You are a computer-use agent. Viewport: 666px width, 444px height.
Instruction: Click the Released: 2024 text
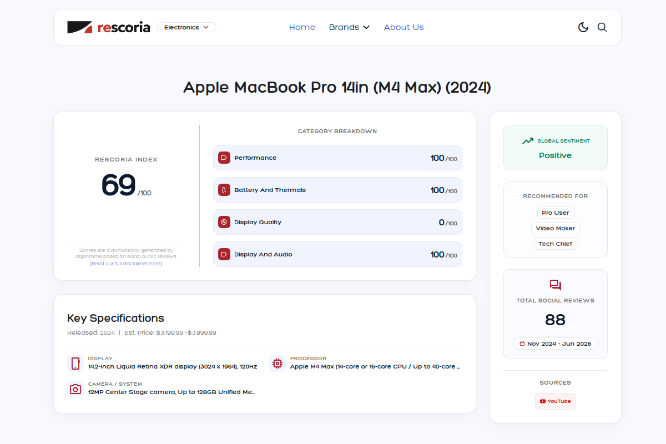[91, 332]
